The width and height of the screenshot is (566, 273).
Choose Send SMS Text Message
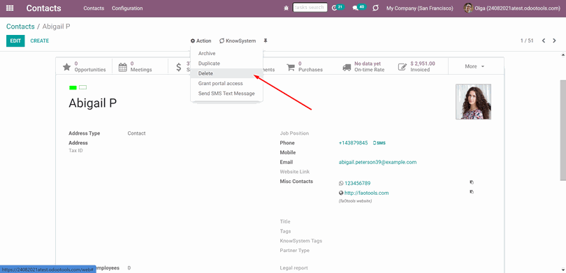[x=226, y=94]
